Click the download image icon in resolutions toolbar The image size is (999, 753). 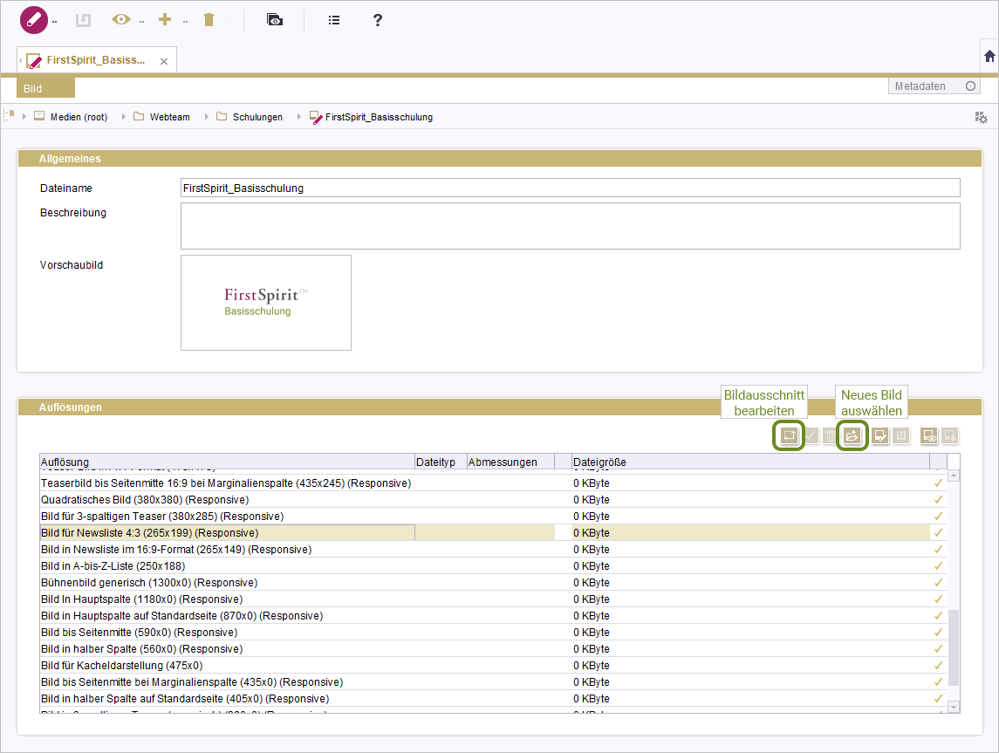point(950,435)
